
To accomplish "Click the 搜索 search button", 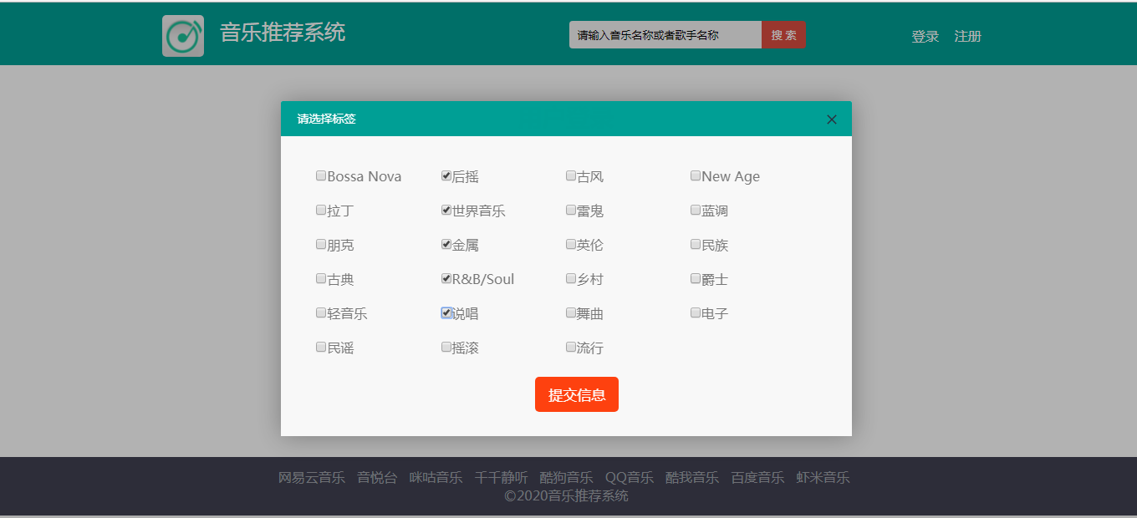I will (x=783, y=34).
